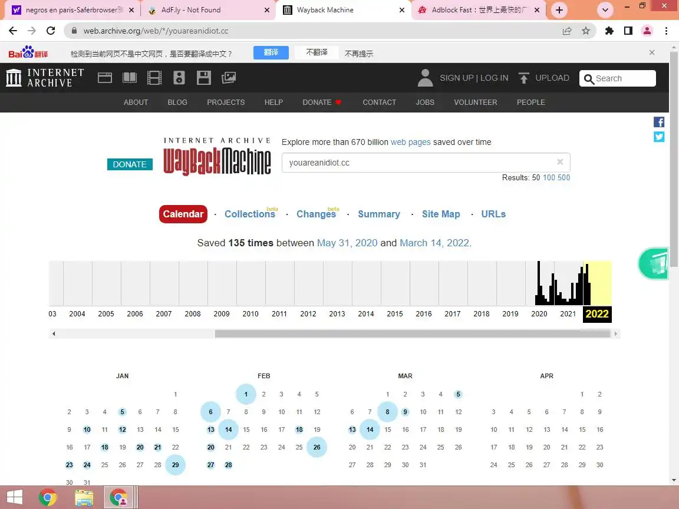Click 不再提示 in the translate bar
679x509 pixels.
pos(358,54)
